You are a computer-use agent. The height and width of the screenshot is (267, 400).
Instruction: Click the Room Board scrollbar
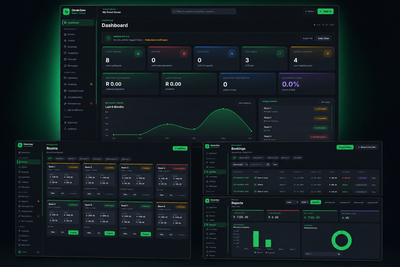point(332,118)
